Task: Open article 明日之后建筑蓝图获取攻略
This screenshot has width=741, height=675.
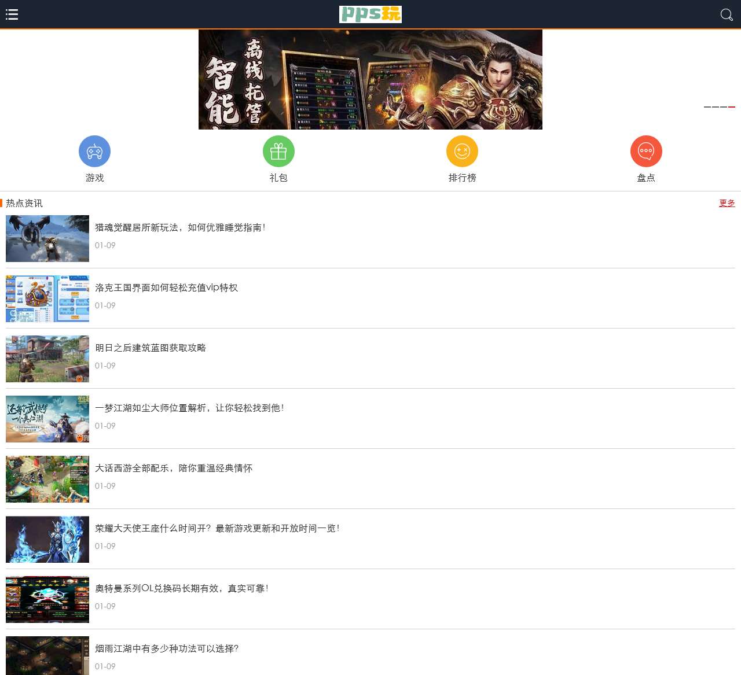Action: (151, 348)
